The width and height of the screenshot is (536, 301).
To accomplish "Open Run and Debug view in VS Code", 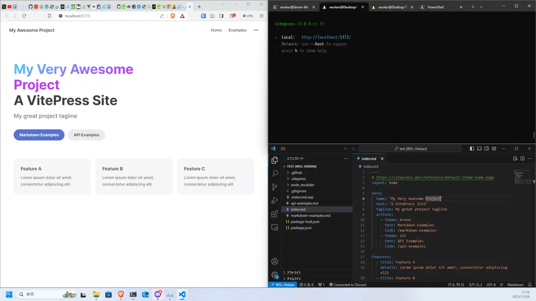I will tap(275, 200).
